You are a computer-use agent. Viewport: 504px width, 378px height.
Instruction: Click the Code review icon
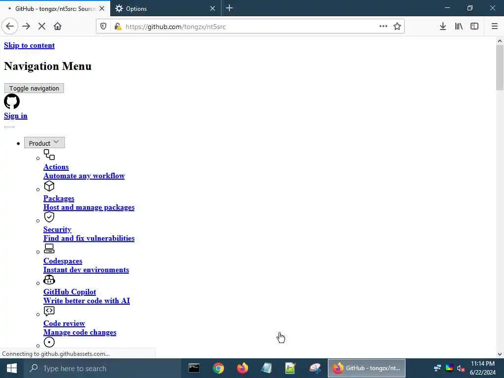[x=49, y=311]
